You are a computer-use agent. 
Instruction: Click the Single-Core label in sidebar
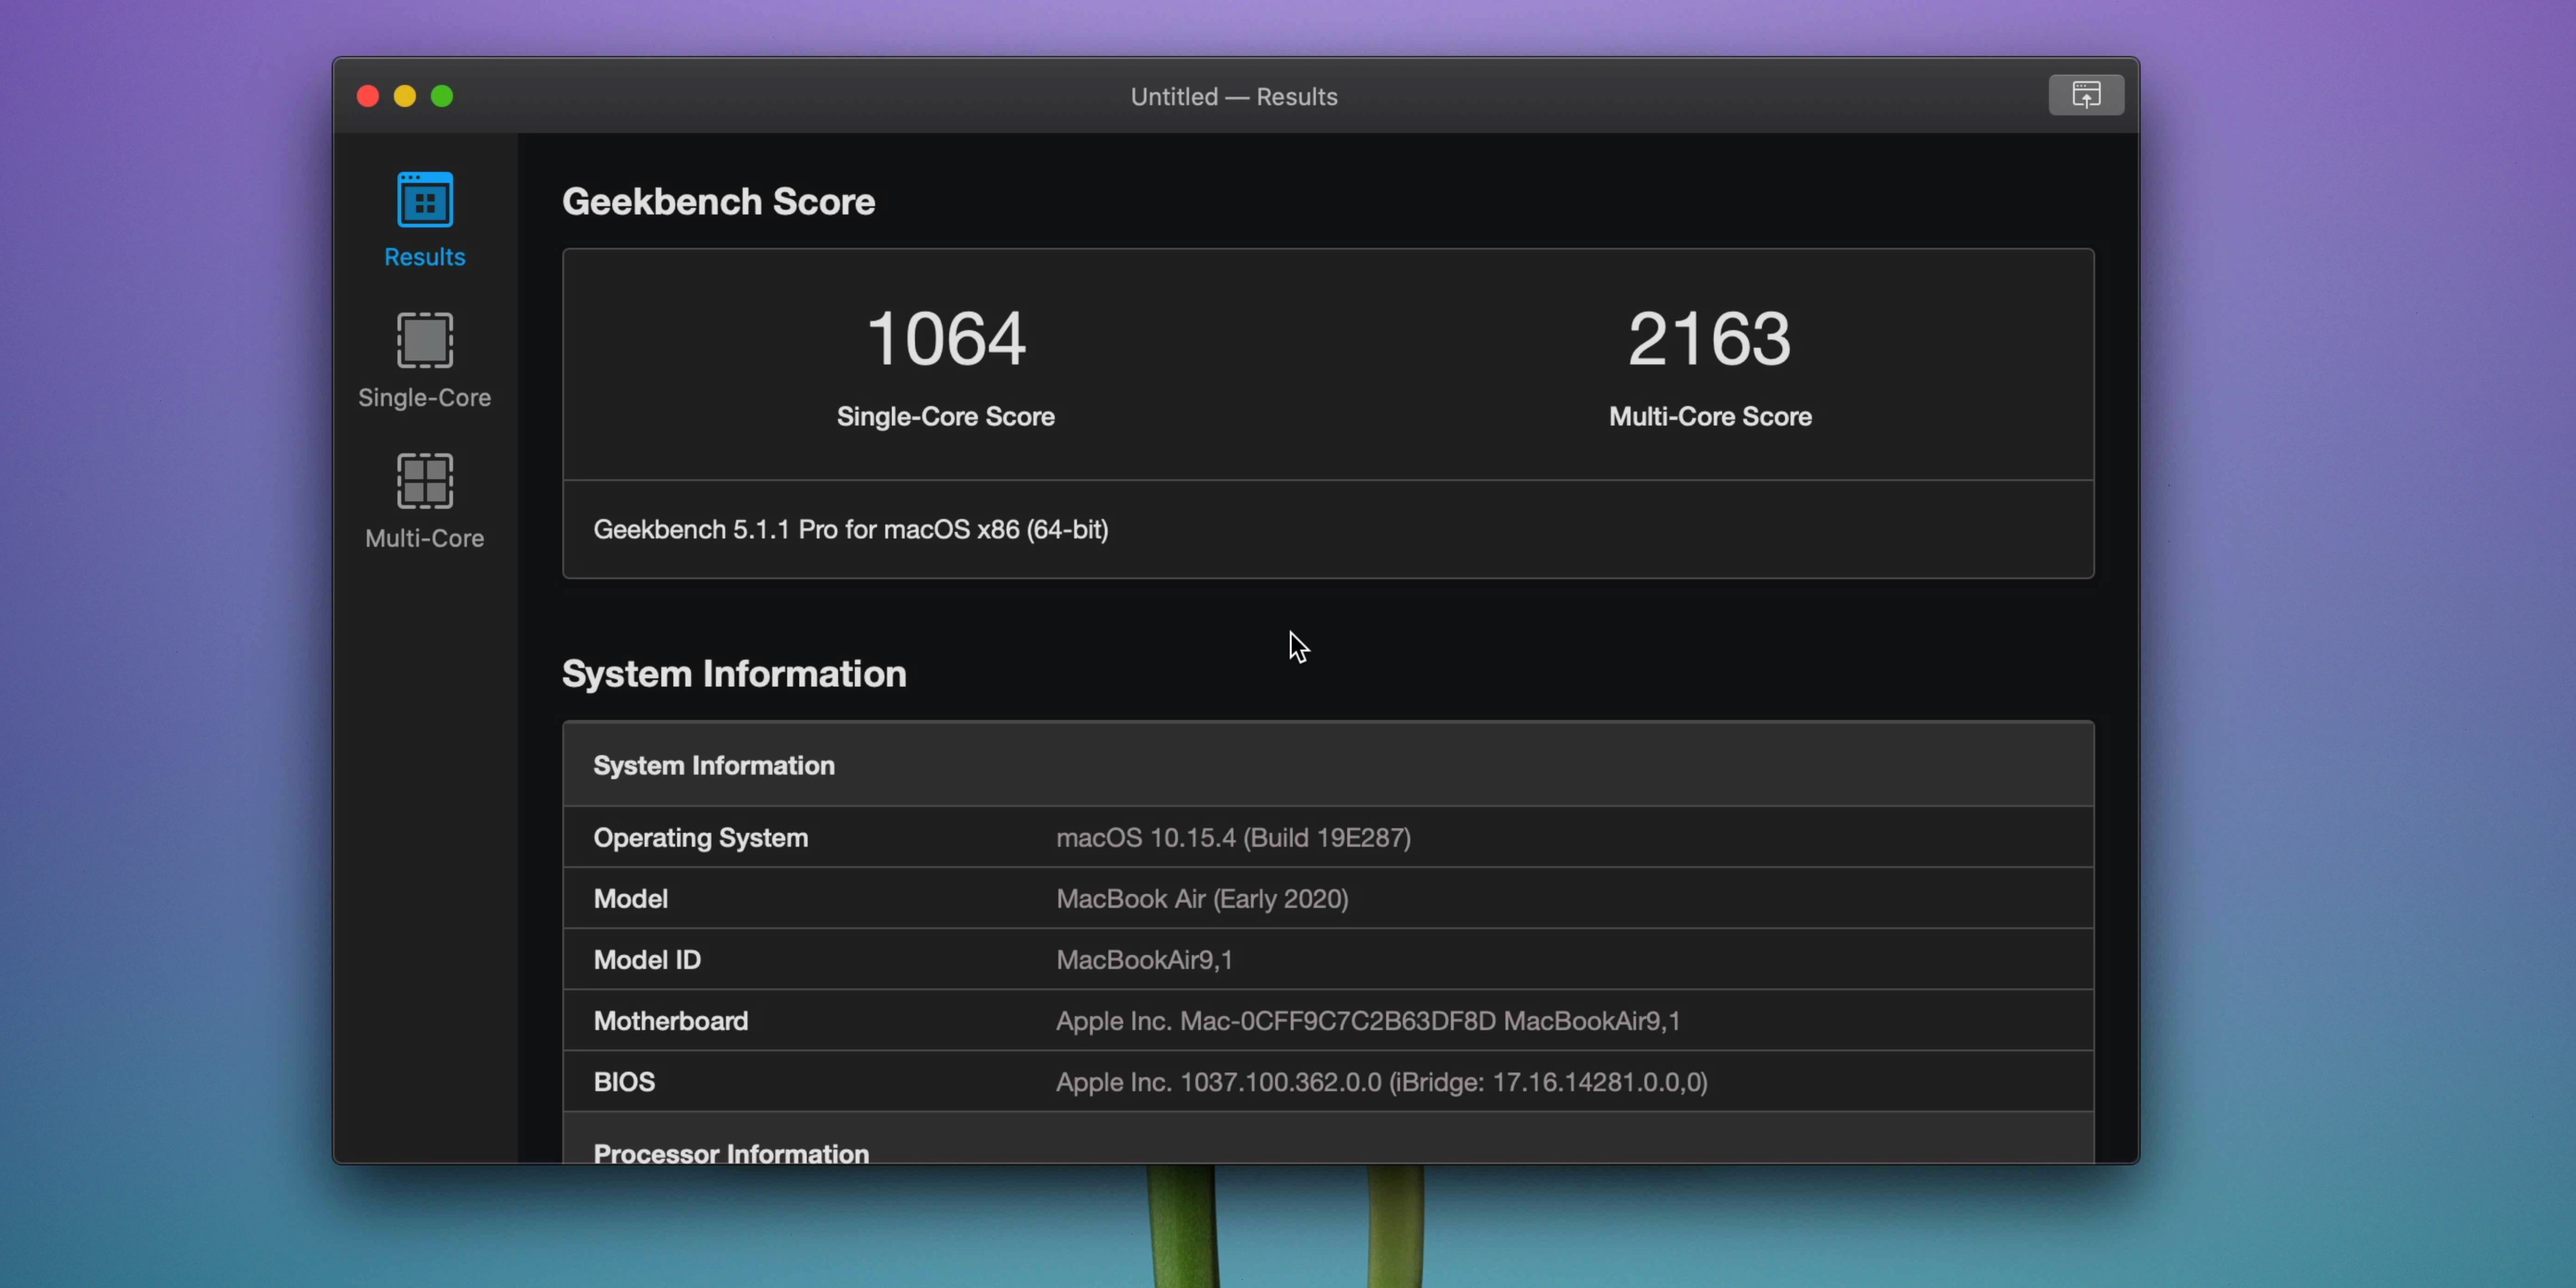tap(424, 397)
